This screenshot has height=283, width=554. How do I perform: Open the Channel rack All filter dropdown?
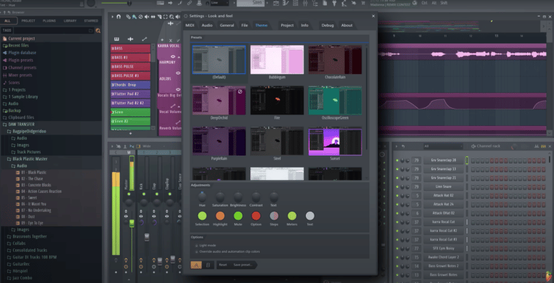[x=443, y=146]
